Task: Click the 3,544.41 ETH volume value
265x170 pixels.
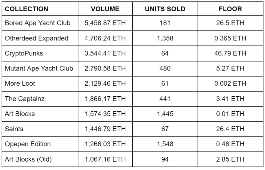Action: pyautogui.click(x=105, y=53)
